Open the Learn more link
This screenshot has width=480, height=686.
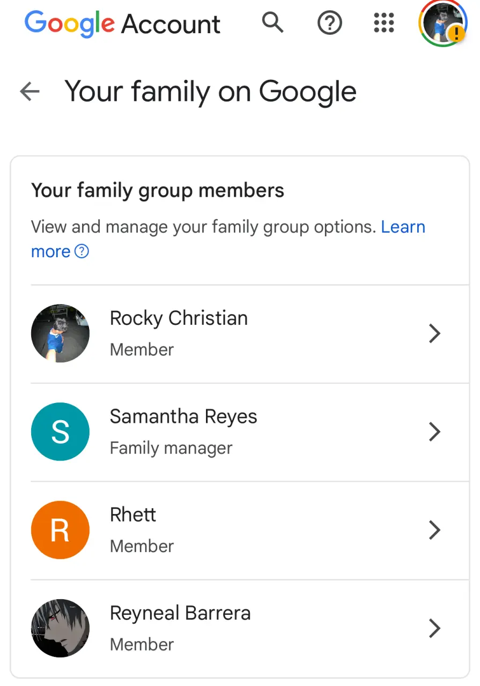pos(228,239)
